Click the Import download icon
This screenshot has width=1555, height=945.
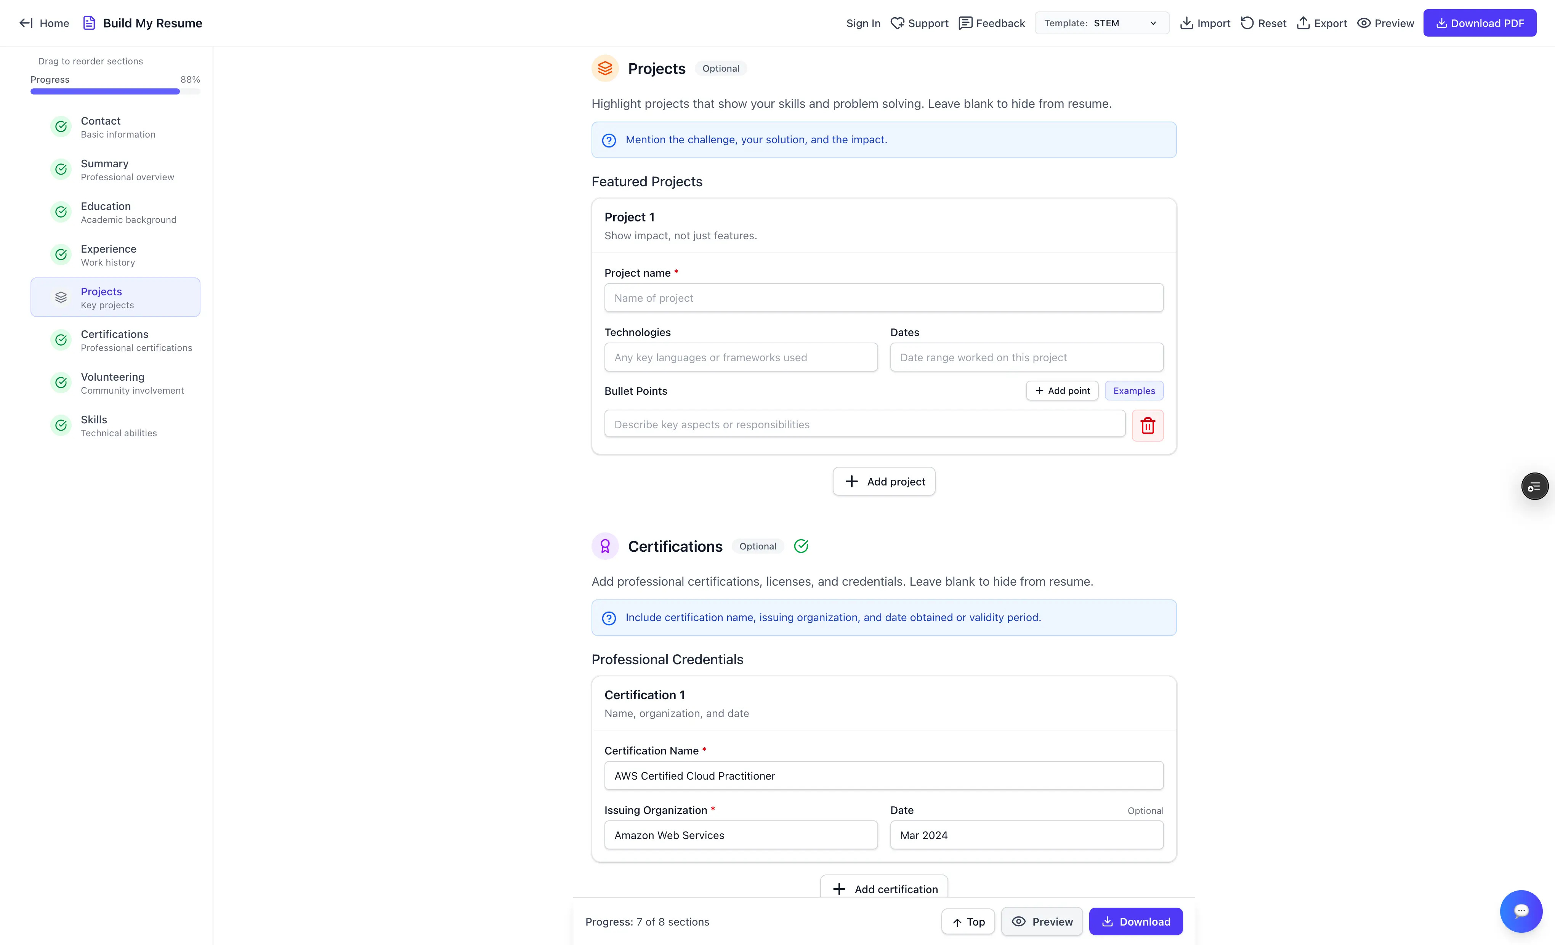click(x=1186, y=23)
